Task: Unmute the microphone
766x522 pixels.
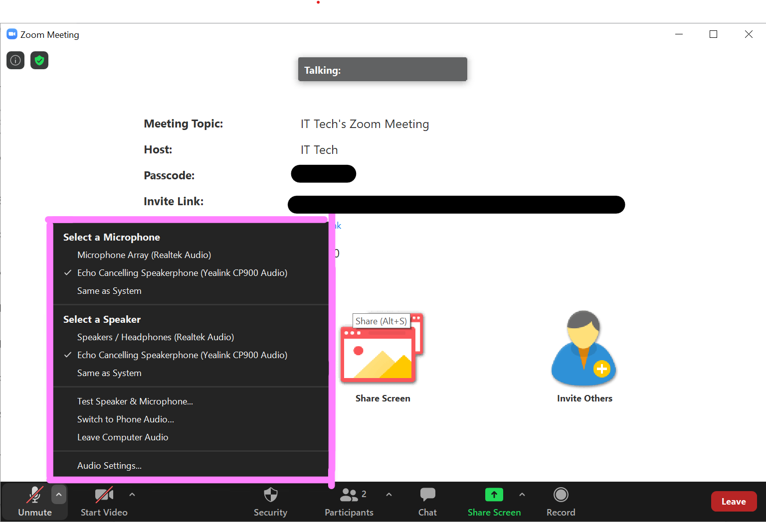Action: tap(34, 502)
